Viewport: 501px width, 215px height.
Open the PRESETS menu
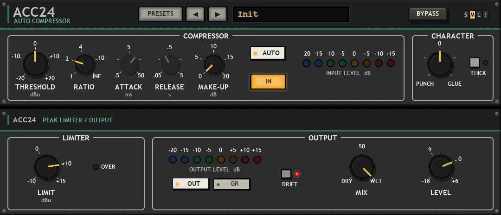coord(161,14)
